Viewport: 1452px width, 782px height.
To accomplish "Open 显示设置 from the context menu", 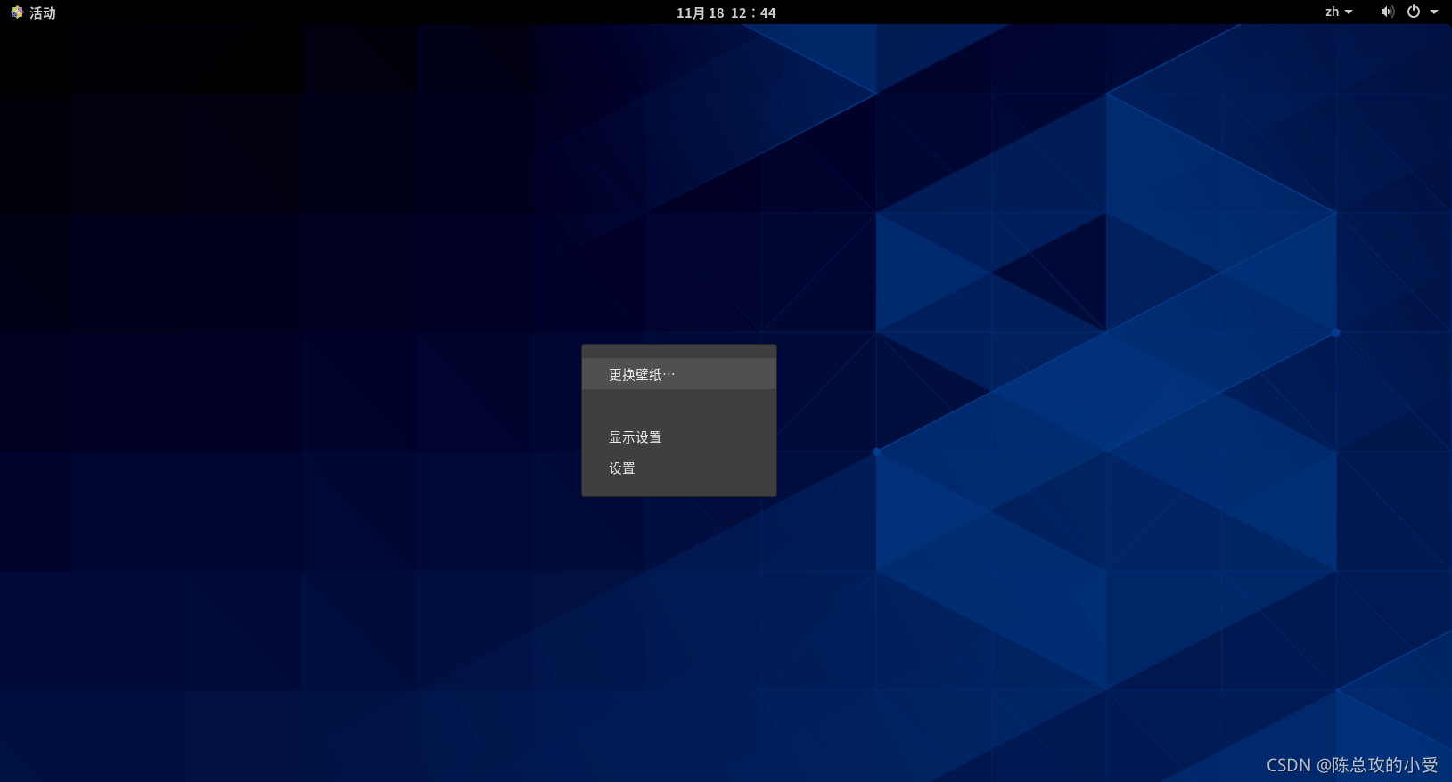I will click(636, 437).
